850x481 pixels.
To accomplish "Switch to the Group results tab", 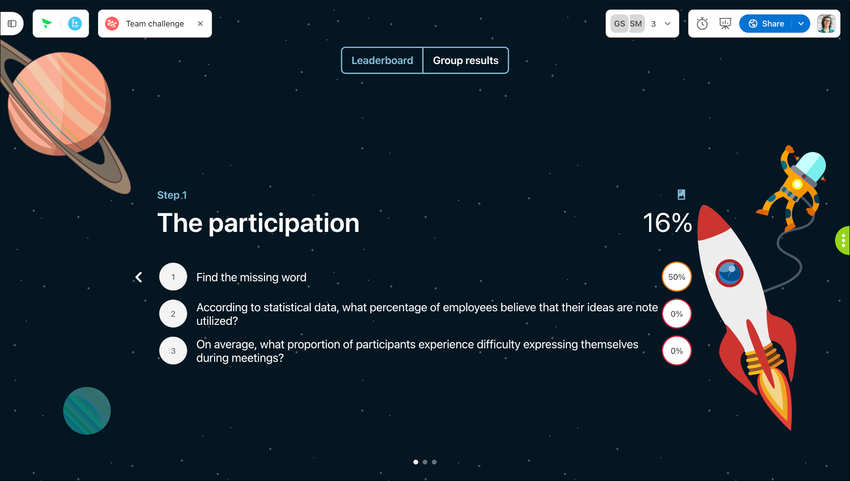I will pyautogui.click(x=466, y=60).
